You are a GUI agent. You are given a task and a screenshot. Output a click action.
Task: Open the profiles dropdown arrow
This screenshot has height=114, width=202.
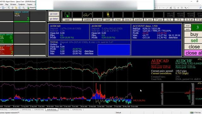(5, 8)
